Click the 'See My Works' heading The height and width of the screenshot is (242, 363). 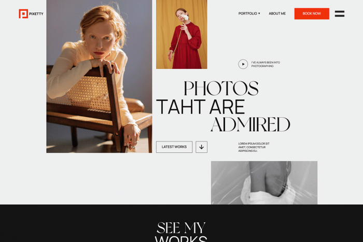tap(181, 232)
